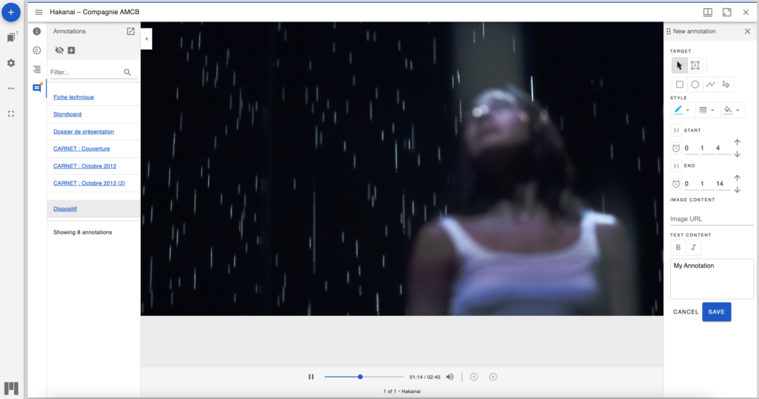Increase START time with up arrow
This screenshot has width=759, height=399.
[x=738, y=142]
